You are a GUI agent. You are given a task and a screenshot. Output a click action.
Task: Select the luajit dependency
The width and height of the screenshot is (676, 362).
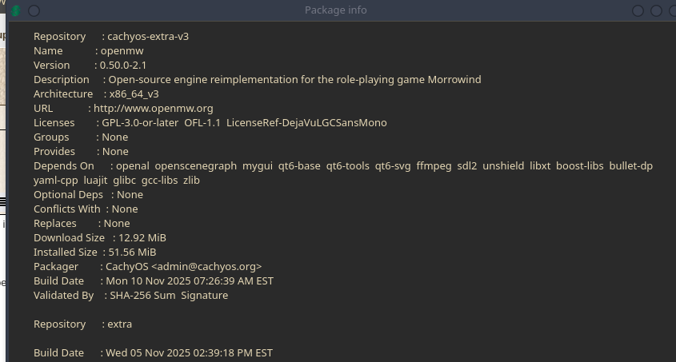click(x=95, y=181)
